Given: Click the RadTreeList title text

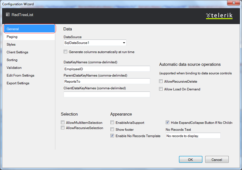Looking at the screenshot, I should 22,15.
